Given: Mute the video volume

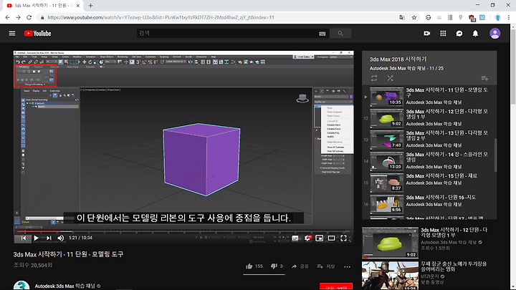Looking at the screenshot, I should (61, 238).
